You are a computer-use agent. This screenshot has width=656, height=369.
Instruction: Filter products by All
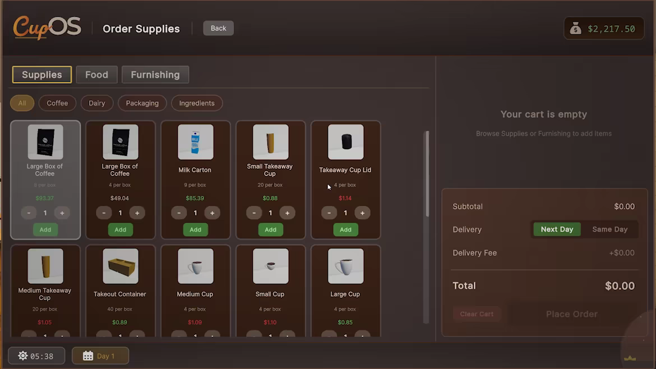[22, 103]
